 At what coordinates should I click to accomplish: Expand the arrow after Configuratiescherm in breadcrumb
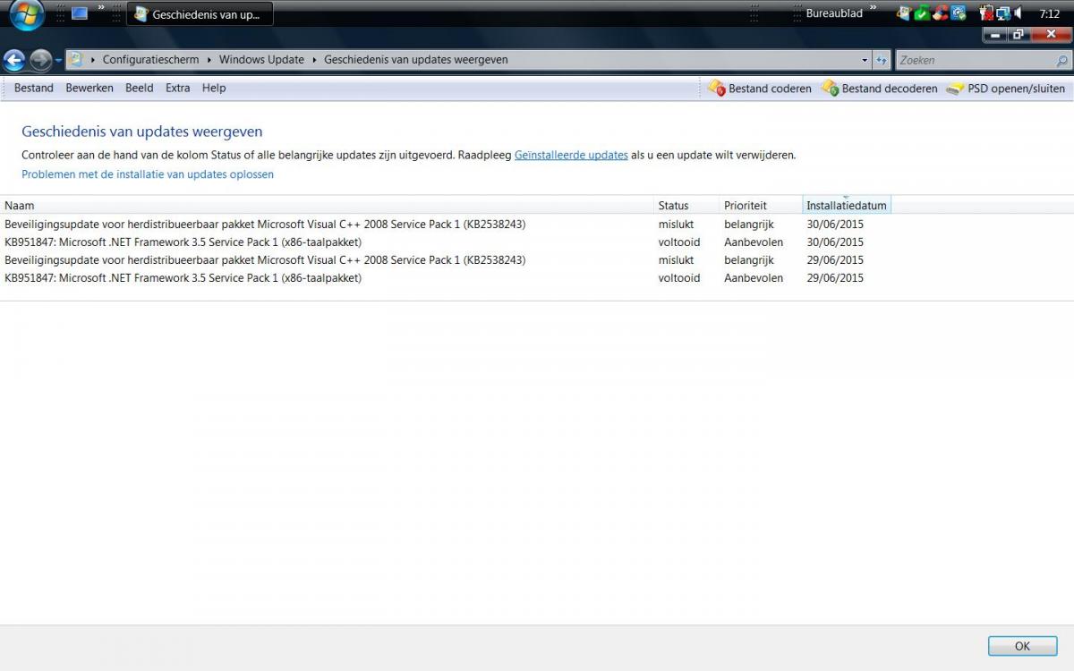(209, 60)
